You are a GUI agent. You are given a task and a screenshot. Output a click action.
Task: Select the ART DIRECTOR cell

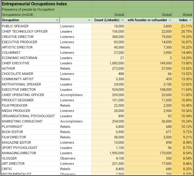(30, 164)
